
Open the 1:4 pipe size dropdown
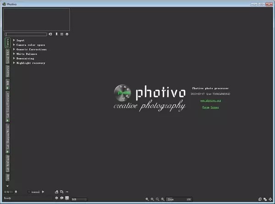[x=8, y=192]
